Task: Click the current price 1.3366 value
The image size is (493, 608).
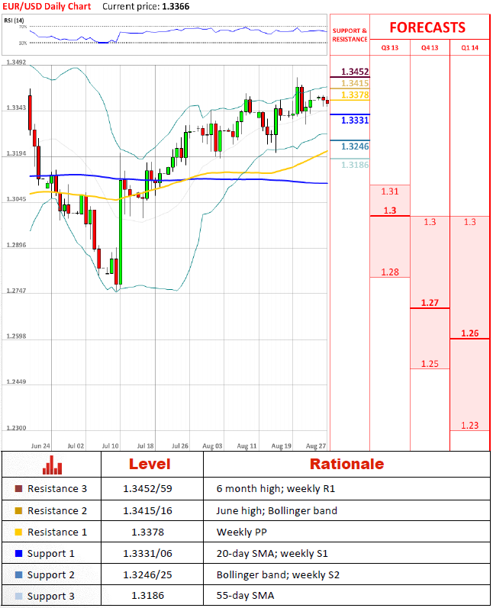Action: (176, 6)
